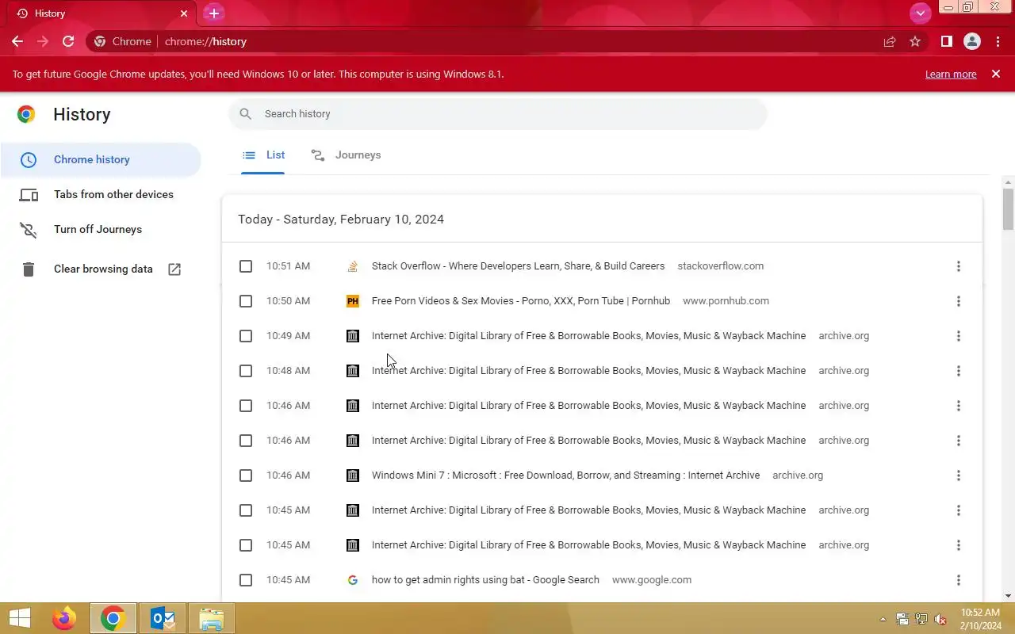The height and width of the screenshot is (634, 1015).
Task: Check the 10:49 AM Internet Archive entry
Action: 246,336
